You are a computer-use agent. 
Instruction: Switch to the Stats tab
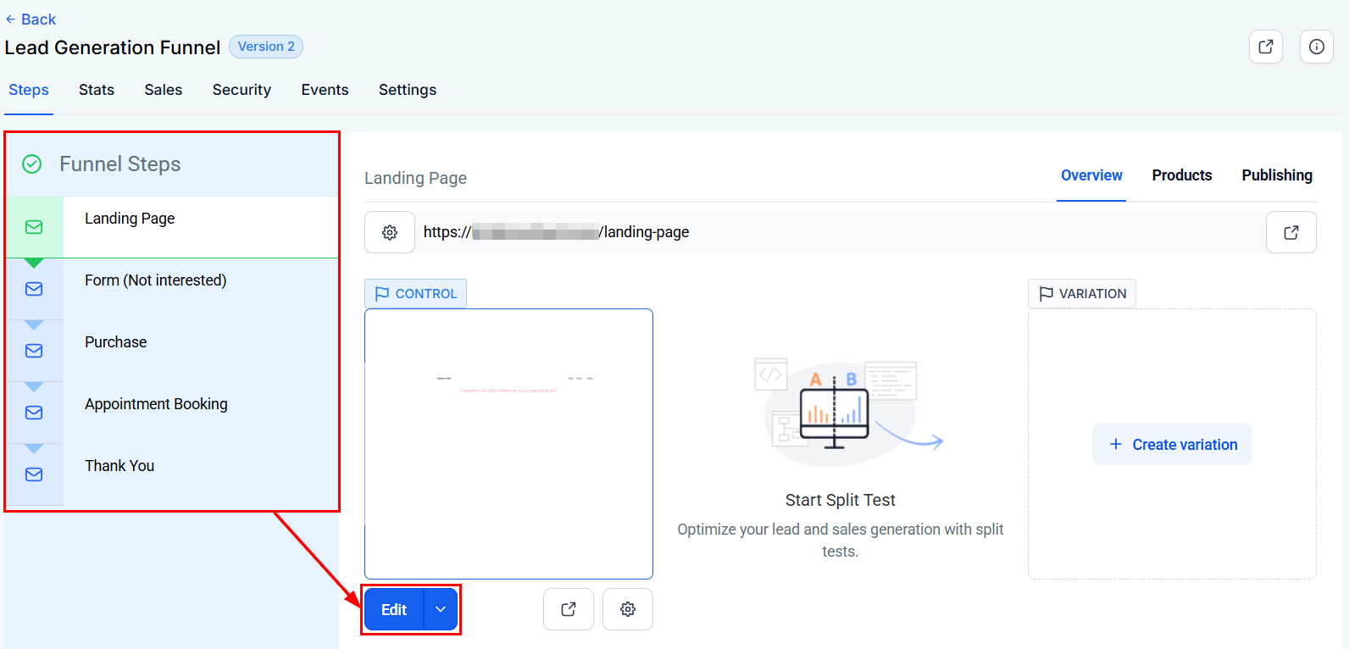coord(97,90)
